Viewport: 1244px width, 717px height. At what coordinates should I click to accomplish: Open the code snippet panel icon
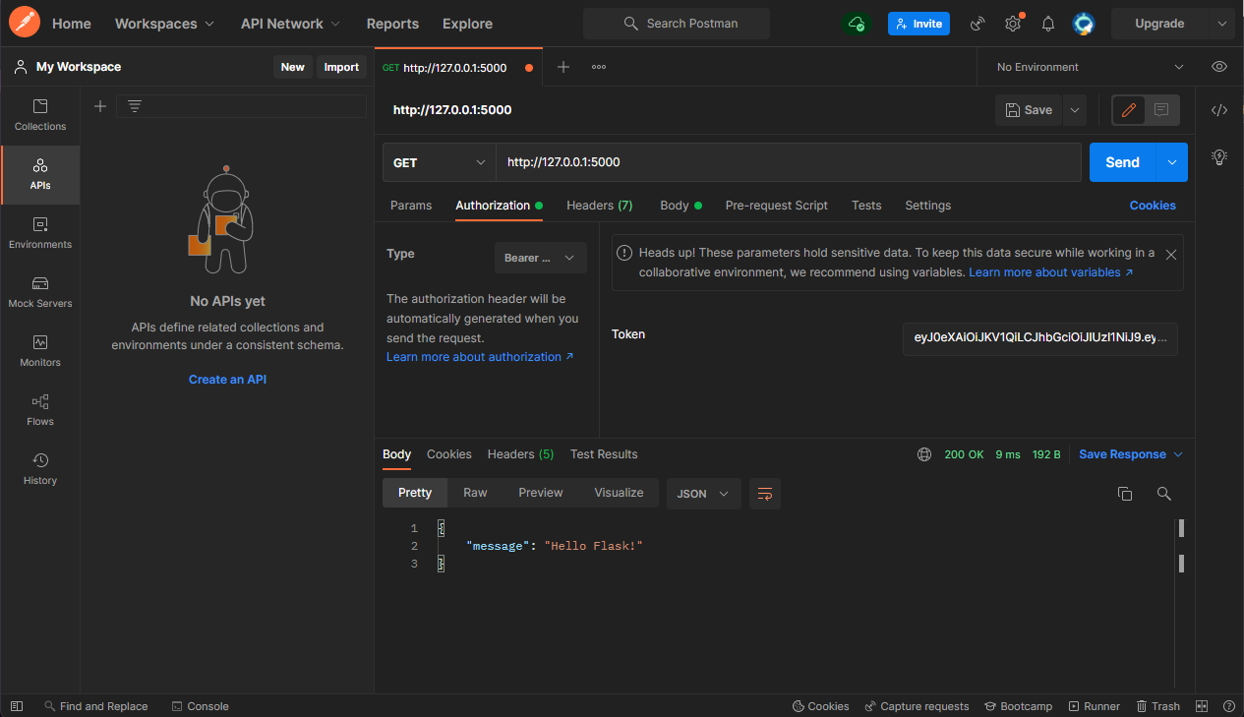pos(1219,110)
